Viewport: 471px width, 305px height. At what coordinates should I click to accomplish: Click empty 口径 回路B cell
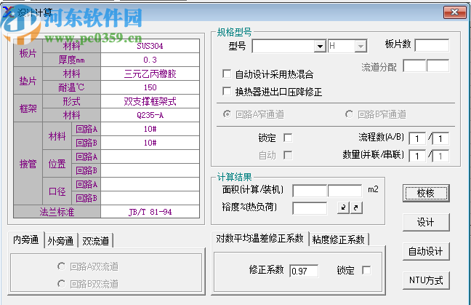(x=150, y=198)
